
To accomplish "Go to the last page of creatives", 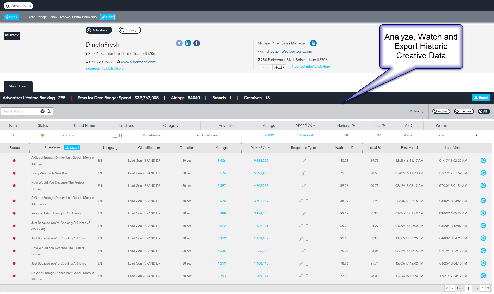I will coord(488,288).
